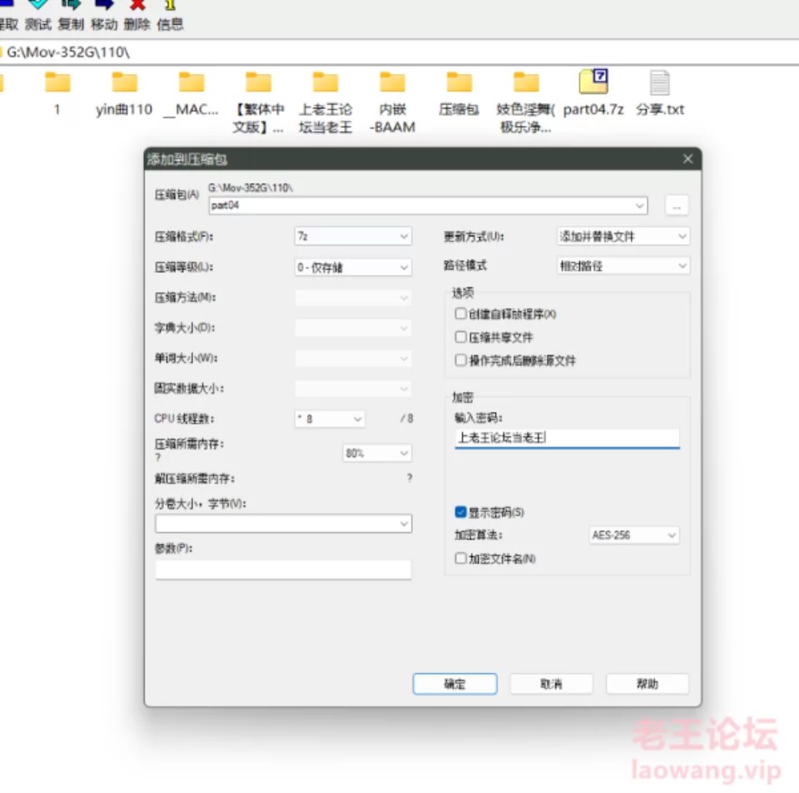Click the 复制 (Copy) toolbar icon
The width and height of the screenshot is (799, 793).
[71, 14]
